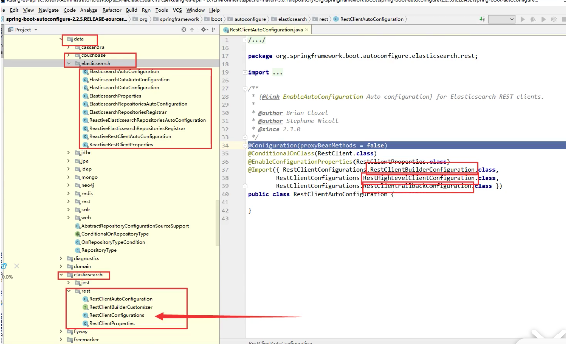Click the class icon on the editor tab
The image size is (566, 347).
[226, 30]
